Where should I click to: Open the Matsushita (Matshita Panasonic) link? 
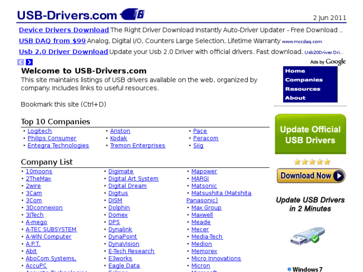221,193
